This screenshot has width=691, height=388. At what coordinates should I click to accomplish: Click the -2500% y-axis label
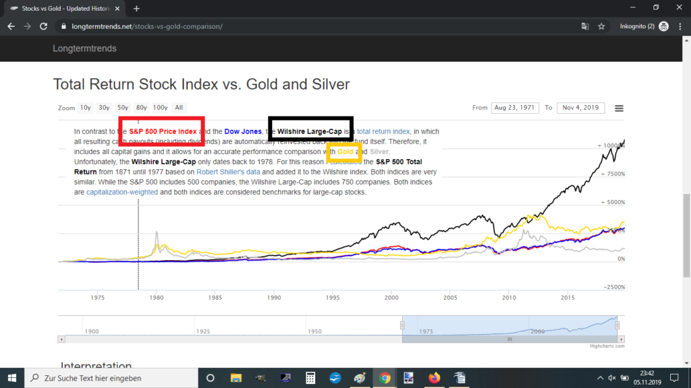point(614,287)
